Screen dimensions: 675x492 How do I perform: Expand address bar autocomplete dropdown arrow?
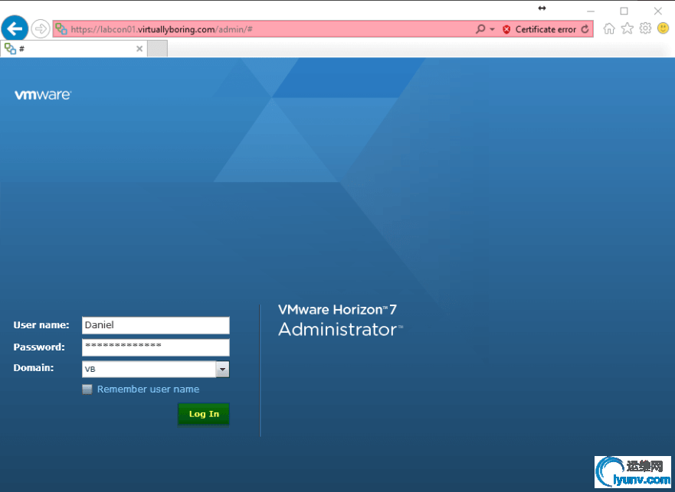pos(492,29)
